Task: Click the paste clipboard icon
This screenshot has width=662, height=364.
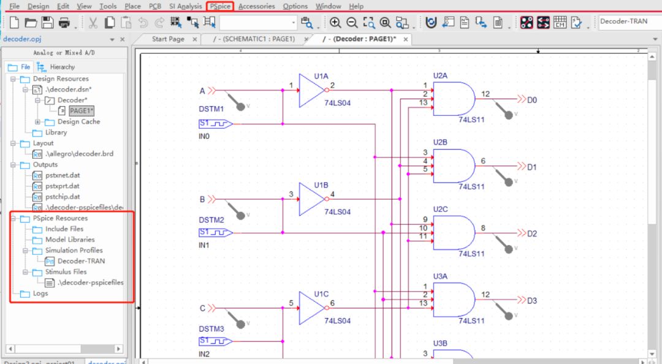Action: [126, 23]
